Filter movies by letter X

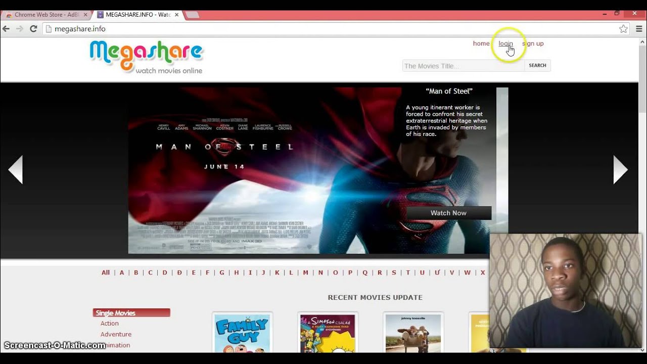click(x=483, y=272)
